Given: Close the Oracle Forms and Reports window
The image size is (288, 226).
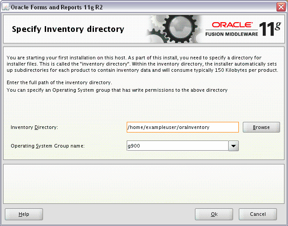Looking at the screenshot, I should [x=281, y=7].
